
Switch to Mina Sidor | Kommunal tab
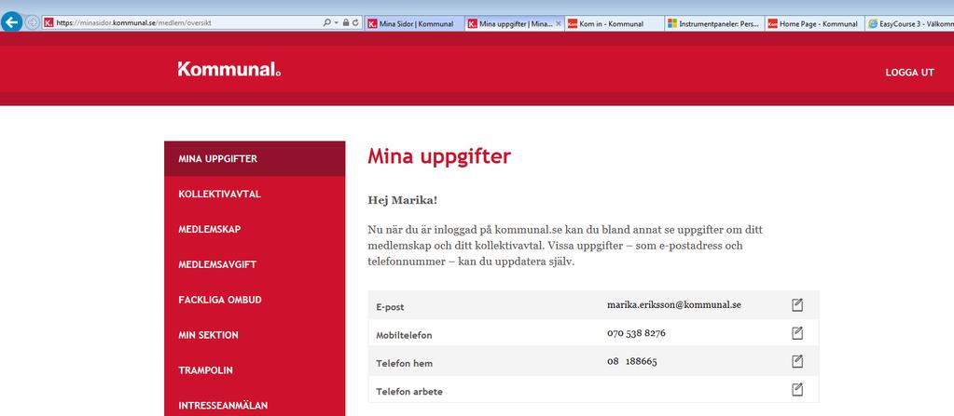414,23
